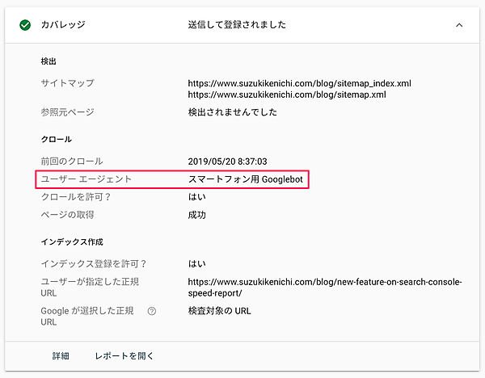Click the Google が選択した正規 URL label

87,317
